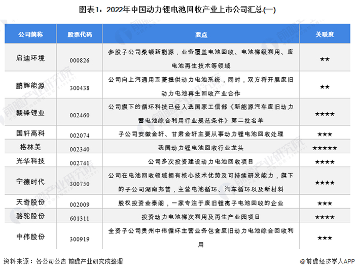Click stock code 300919
This screenshot has width=355, height=271.
click(80, 239)
